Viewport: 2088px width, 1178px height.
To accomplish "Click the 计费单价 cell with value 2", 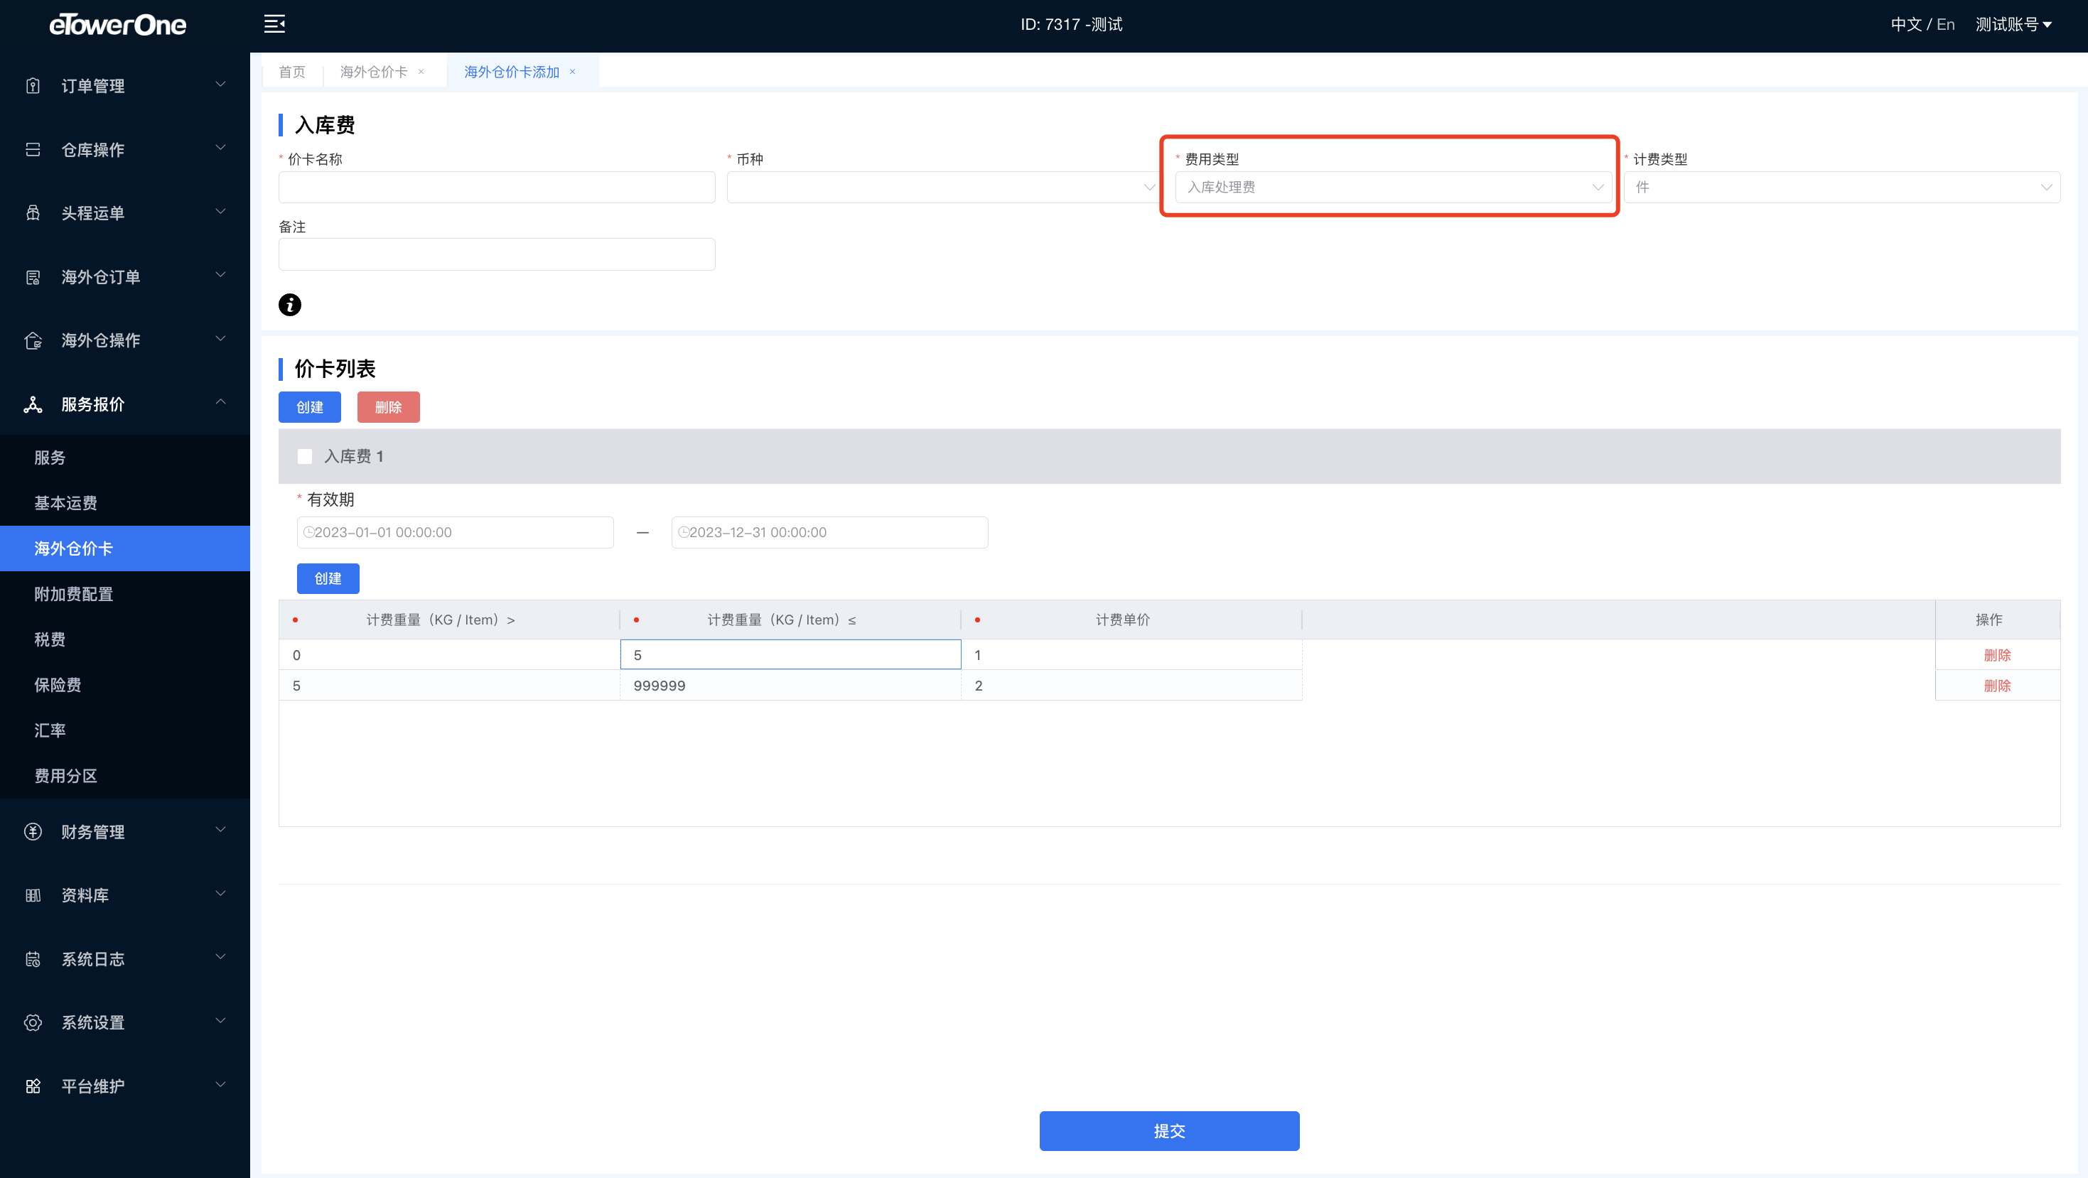I will coord(1131,686).
